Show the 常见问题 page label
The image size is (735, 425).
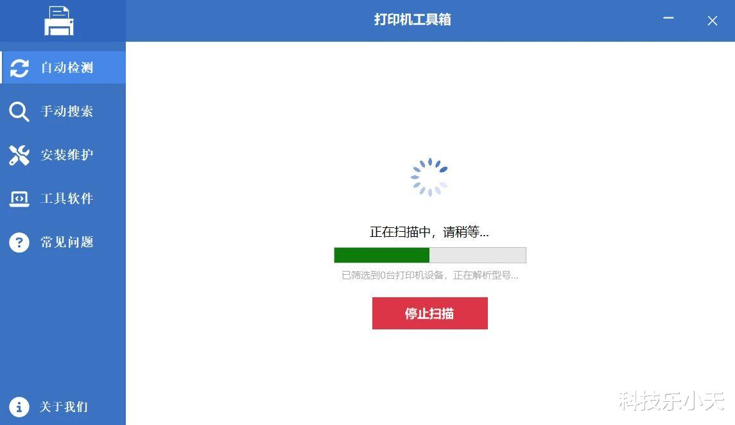coord(67,242)
